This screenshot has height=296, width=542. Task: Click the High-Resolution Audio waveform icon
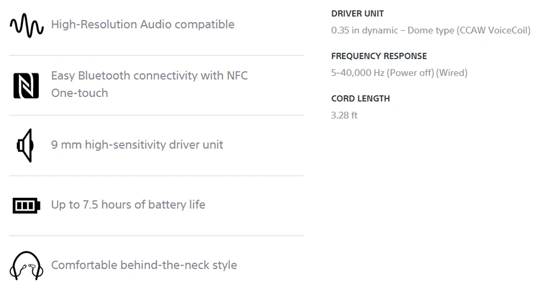pyautogui.click(x=27, y=25)
